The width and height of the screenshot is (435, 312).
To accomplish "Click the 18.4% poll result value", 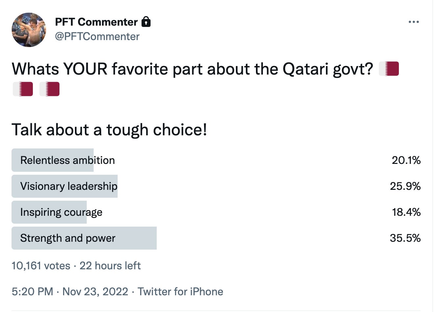I will pyautogui.click(x=406, y=212).
